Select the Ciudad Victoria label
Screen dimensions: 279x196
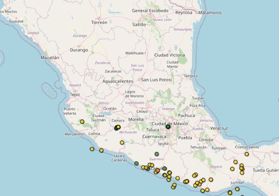(x=169, y=55)
